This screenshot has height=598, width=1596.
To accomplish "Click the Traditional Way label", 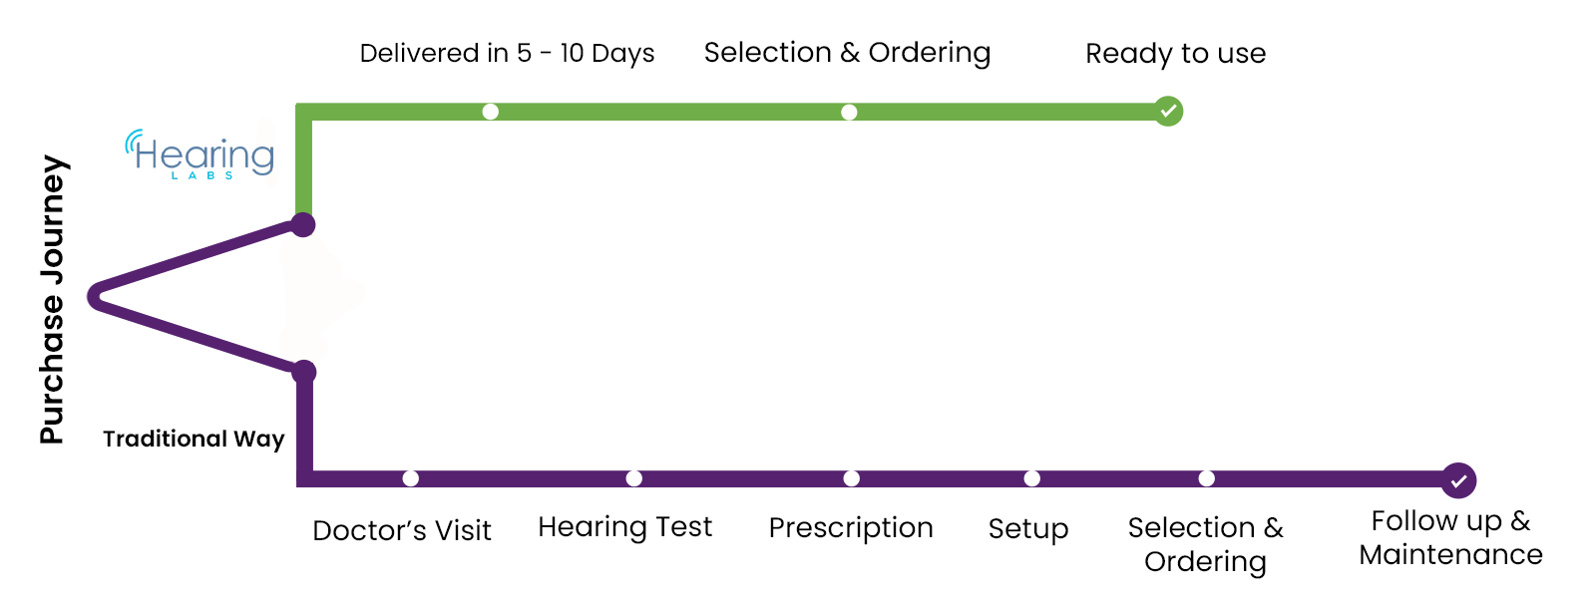I will [x=194, y=439].
